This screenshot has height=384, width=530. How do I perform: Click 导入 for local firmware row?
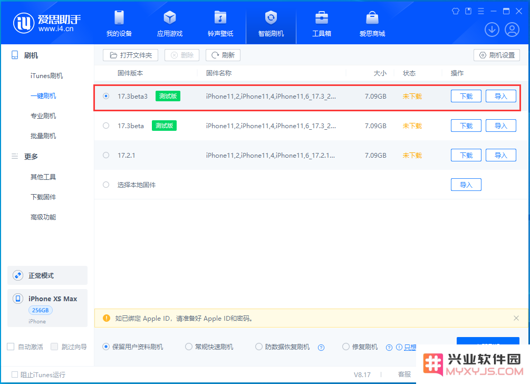coord(466,185)
